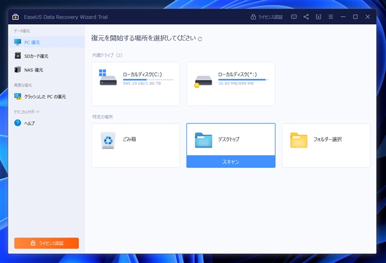Select the ローカルディスク(C:) drive card

coord(136,84)
